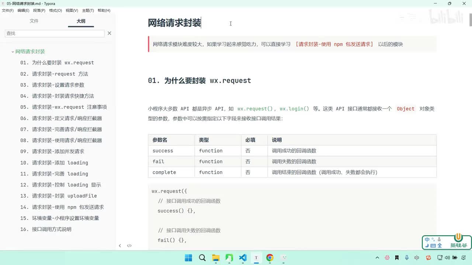Jump to 01. 为什么要封装 wx.request

pyautogui.click(x=57, y=63)
